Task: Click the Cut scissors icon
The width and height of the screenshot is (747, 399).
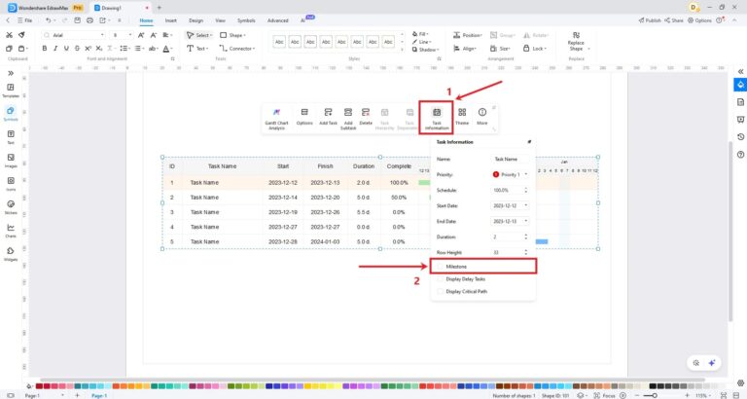Action: [x=9, y=35]
